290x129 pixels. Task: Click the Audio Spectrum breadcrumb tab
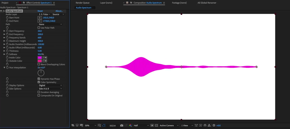tap(84, 8)
